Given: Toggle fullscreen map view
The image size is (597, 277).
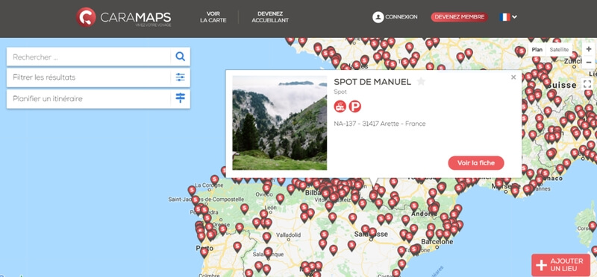Looking at the screenshot, I should coord(587,84).
